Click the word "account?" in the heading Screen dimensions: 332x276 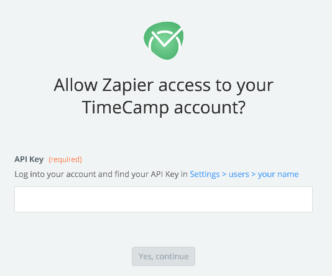tap(210, 107)
